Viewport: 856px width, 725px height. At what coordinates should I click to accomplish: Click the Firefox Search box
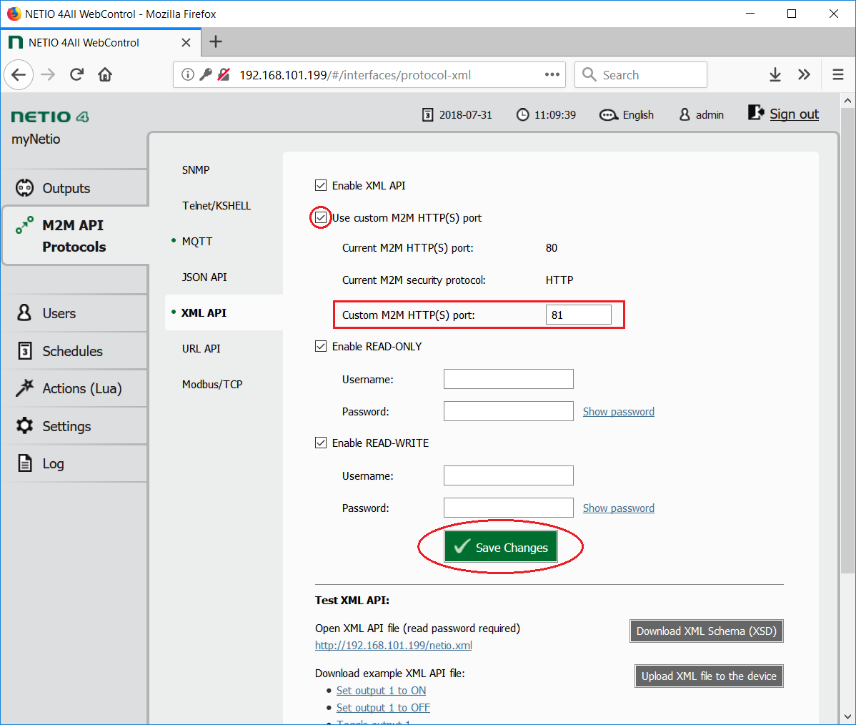[641, 75]
